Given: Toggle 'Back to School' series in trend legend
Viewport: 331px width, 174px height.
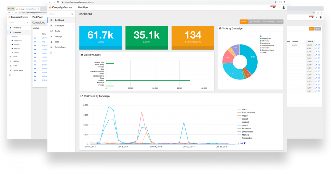Looking at the screenshot, I should [x=249, y=112].
